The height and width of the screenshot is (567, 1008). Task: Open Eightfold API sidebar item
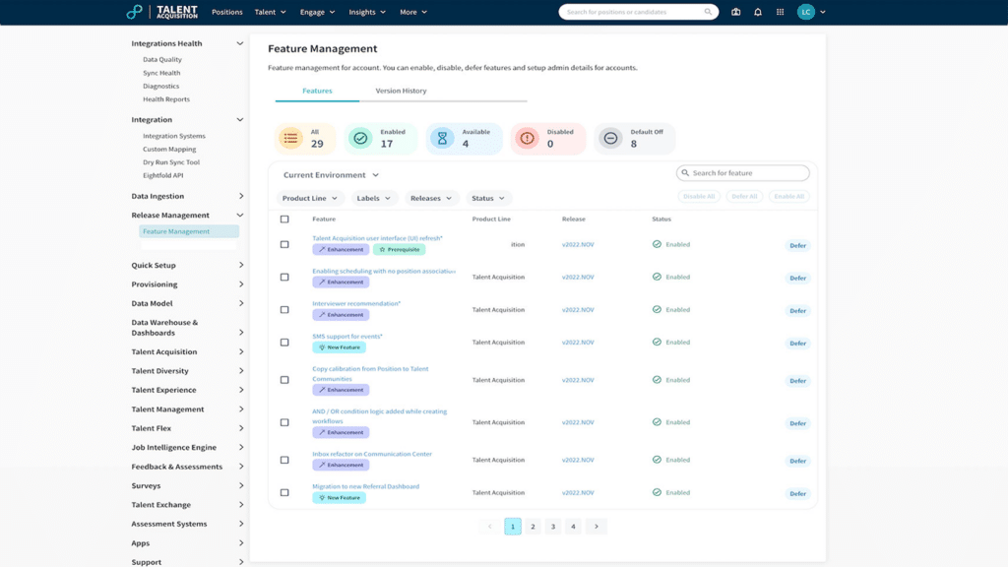point(162,175)
